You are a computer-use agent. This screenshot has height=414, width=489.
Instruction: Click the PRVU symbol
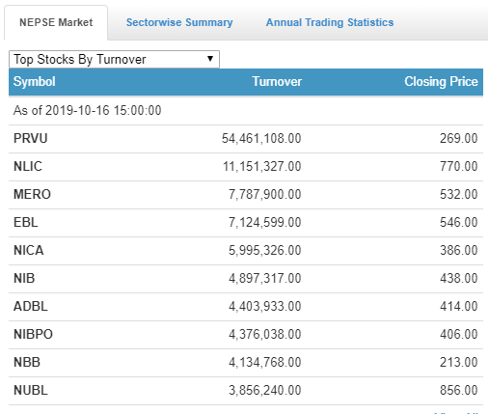tap(31, 138)
